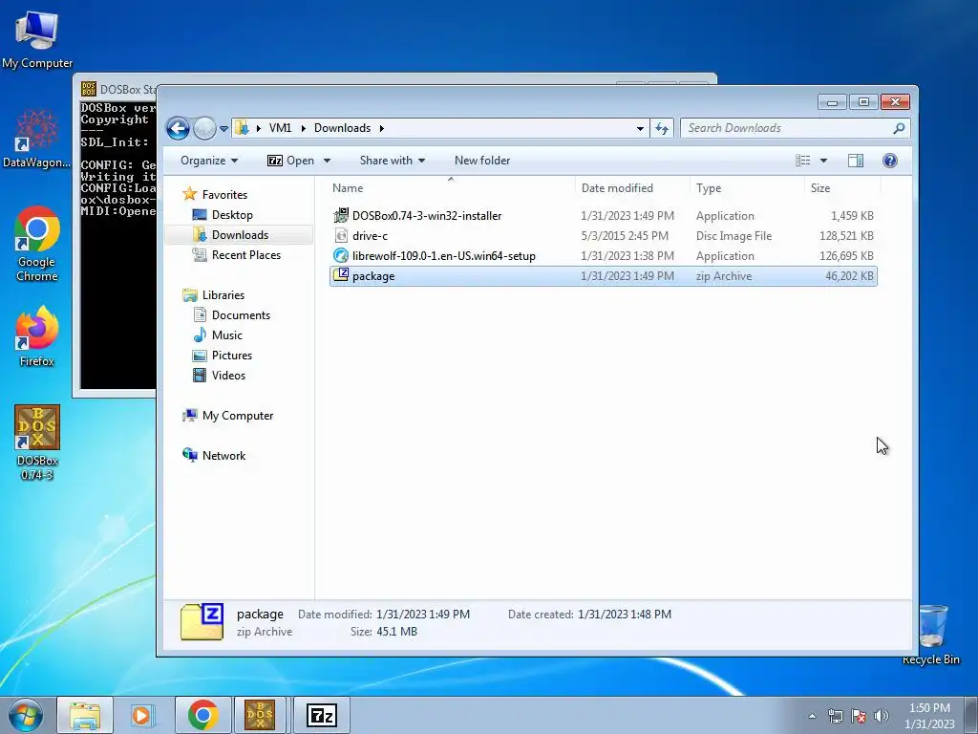Switch to DOSBox on the taskbar

point(260,715)
